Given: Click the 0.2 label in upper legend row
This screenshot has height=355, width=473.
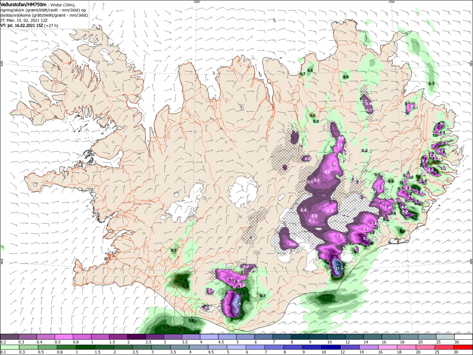Looking at the screenshot, I should [3, 342].
